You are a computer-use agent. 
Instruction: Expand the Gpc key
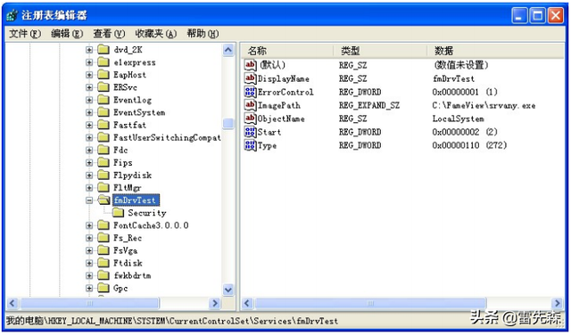pos(89,288)
